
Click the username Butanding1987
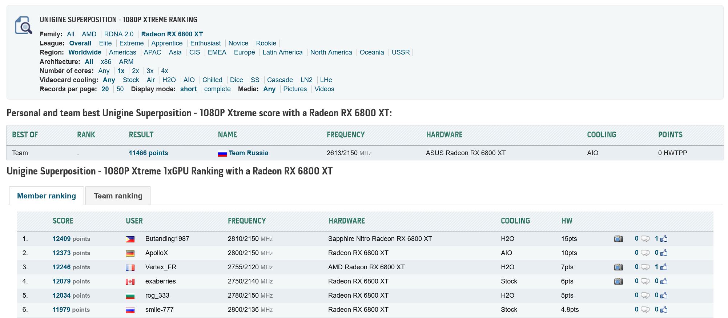click(167, 239)
